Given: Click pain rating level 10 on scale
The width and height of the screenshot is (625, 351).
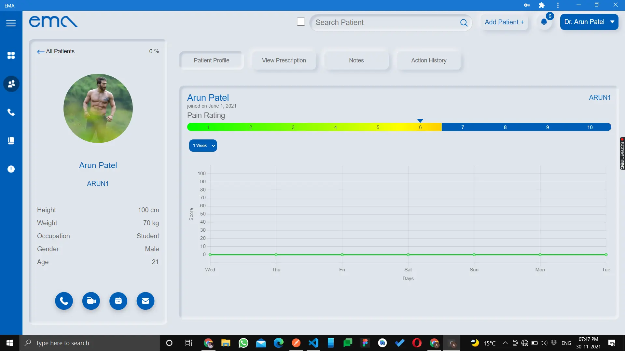Looking at the screenshot, I should (x=590, y=127).
